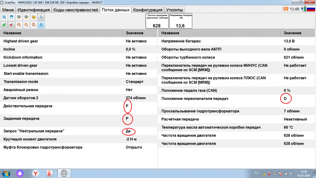
Task: Select the Напряжение батареи row
Action: point(237,41)
